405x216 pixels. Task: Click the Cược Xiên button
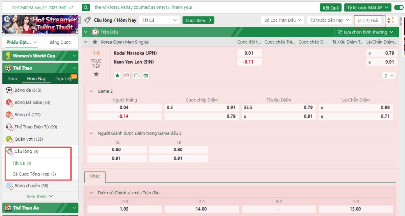click(x=198, y=20)
